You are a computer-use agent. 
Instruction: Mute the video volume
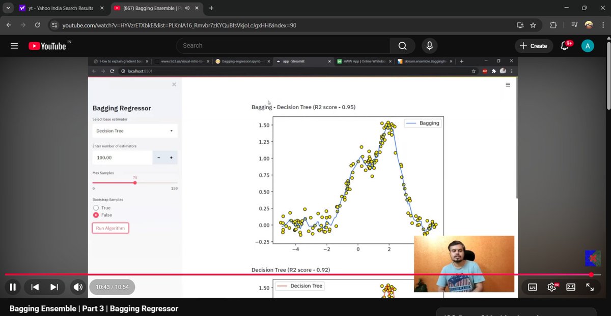point(78,287)
